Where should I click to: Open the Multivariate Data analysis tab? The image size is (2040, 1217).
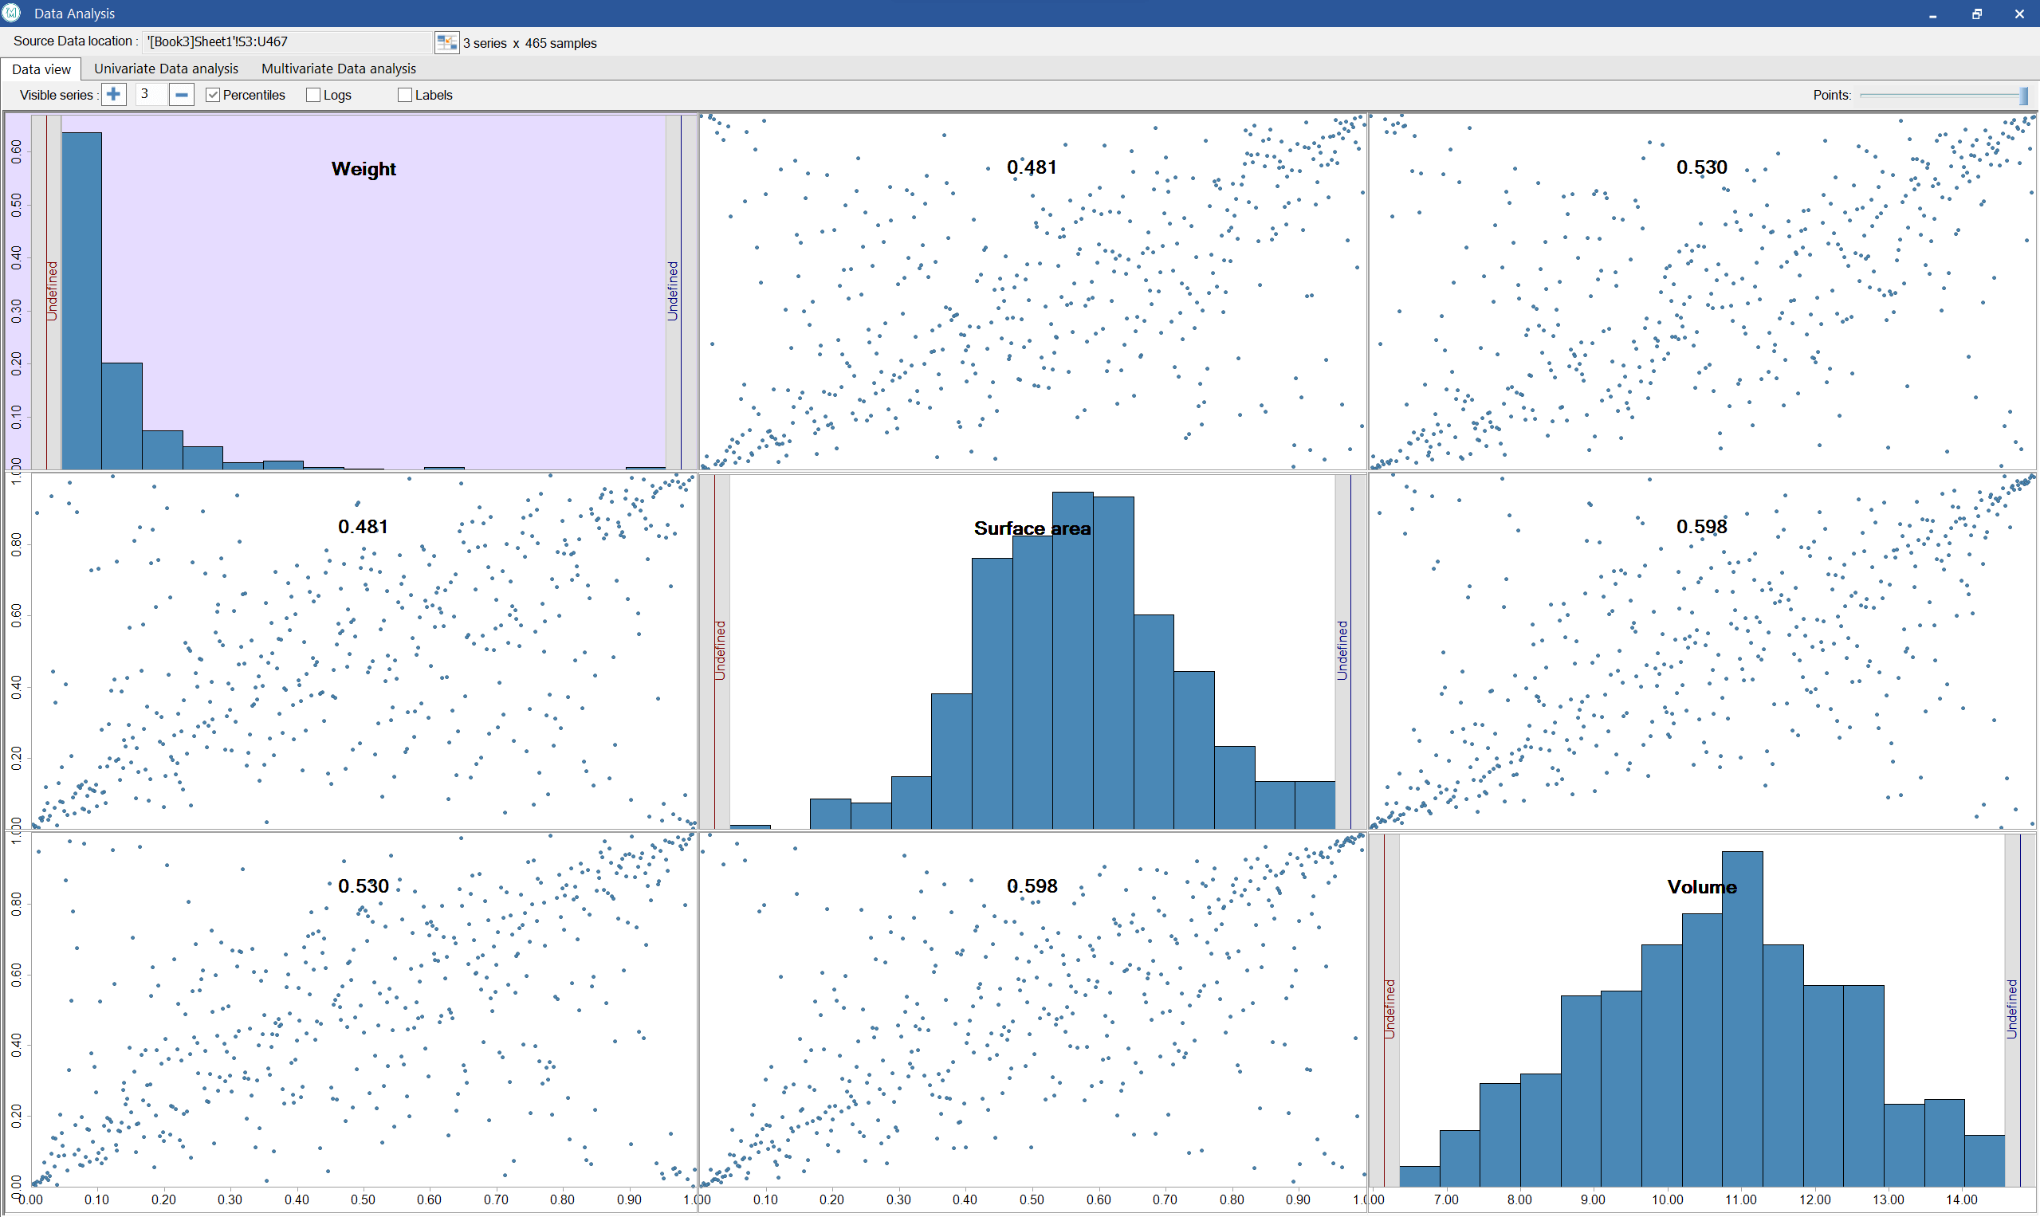(338, 69)
